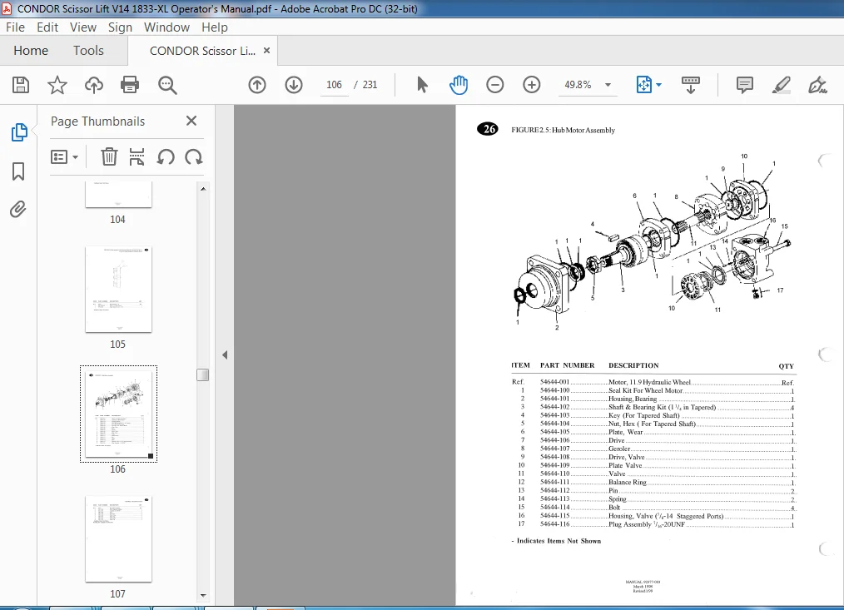Click the FIGURE 2.5: Hub Motor Assembly title
844x610 pixels.
point(563,130)
